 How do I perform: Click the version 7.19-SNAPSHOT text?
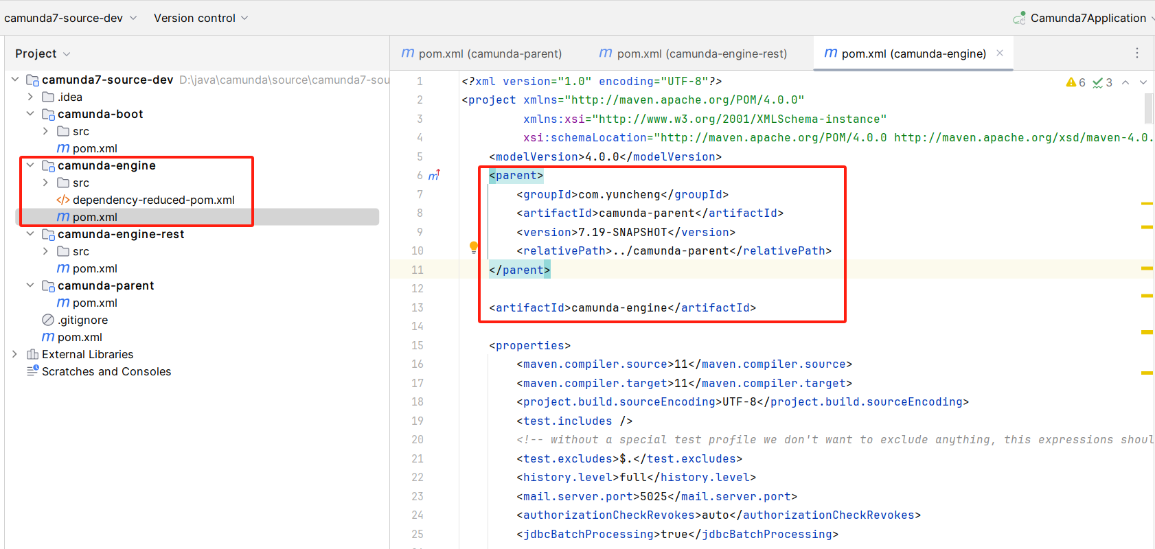(x=626, y=233)
